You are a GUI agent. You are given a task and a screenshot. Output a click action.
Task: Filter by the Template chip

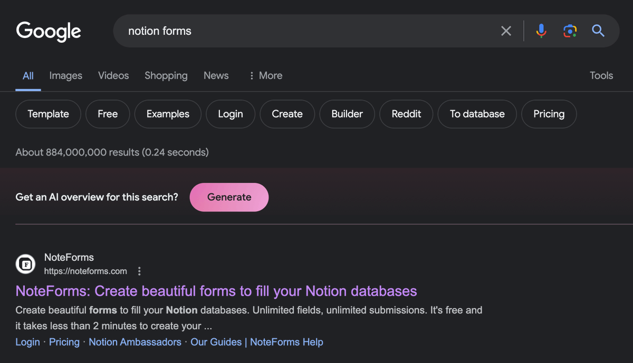[49, 114]
